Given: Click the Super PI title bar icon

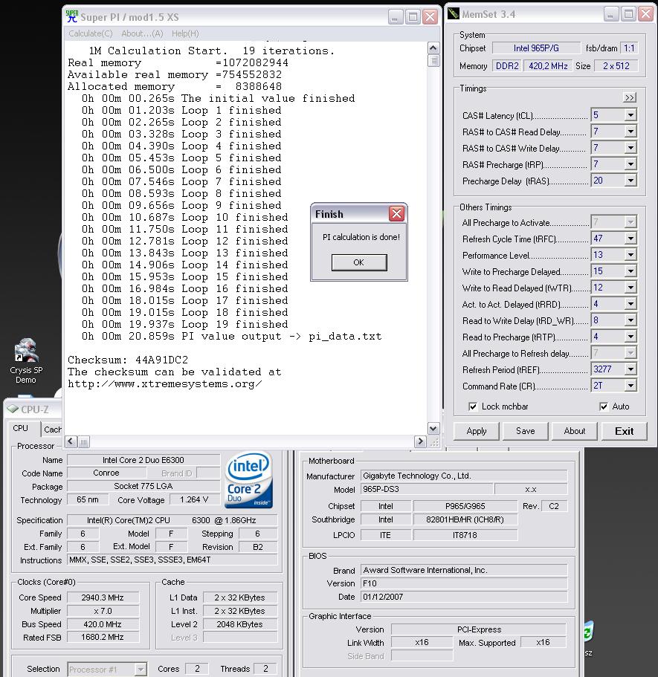Looking at the screenshot, I should tap(71, 16).
